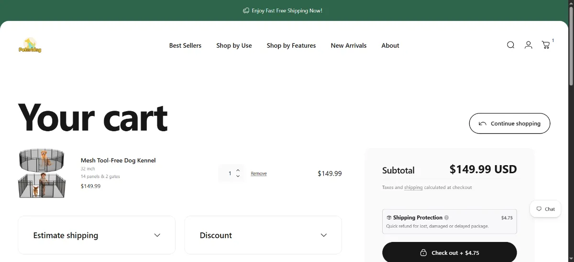Open the shopping cart icon
574x262 pixels.
[x=546, y=45]
